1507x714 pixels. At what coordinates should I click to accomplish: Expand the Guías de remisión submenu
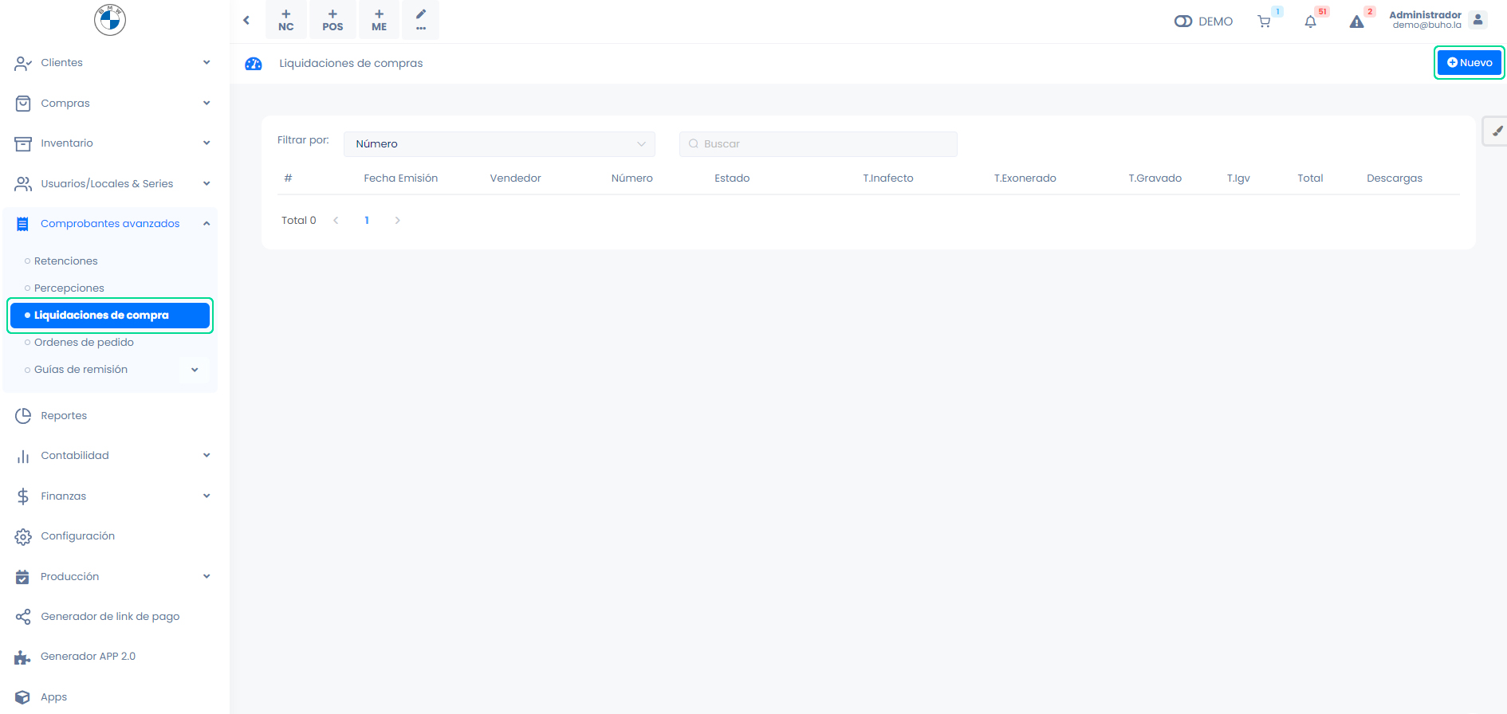(195, 370)
